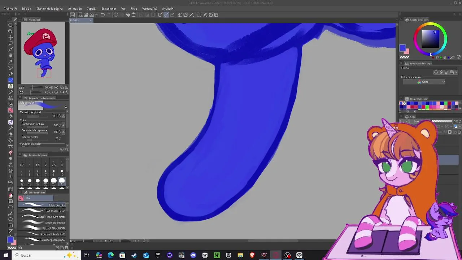Toggle the tool property lock icon
Image resolution: width=462 pixels, height=260 pixels.
click(66, 107)
